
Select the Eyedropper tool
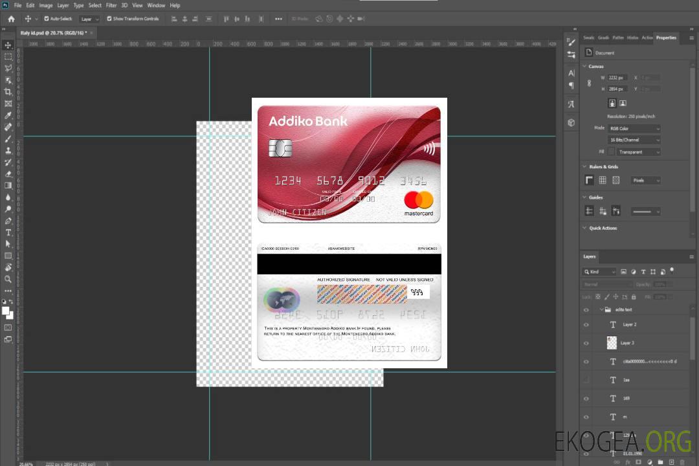pyautogui.click(x=8, y=115)
